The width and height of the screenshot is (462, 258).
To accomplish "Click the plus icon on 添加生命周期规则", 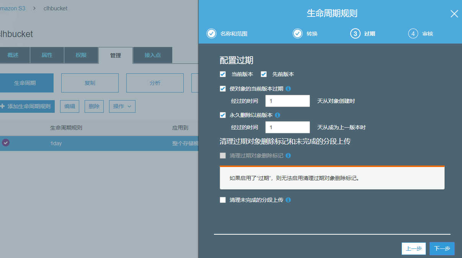I will coord(3,106).
